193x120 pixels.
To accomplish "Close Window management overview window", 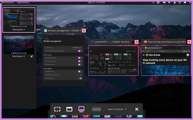I will tap(84, 31).
